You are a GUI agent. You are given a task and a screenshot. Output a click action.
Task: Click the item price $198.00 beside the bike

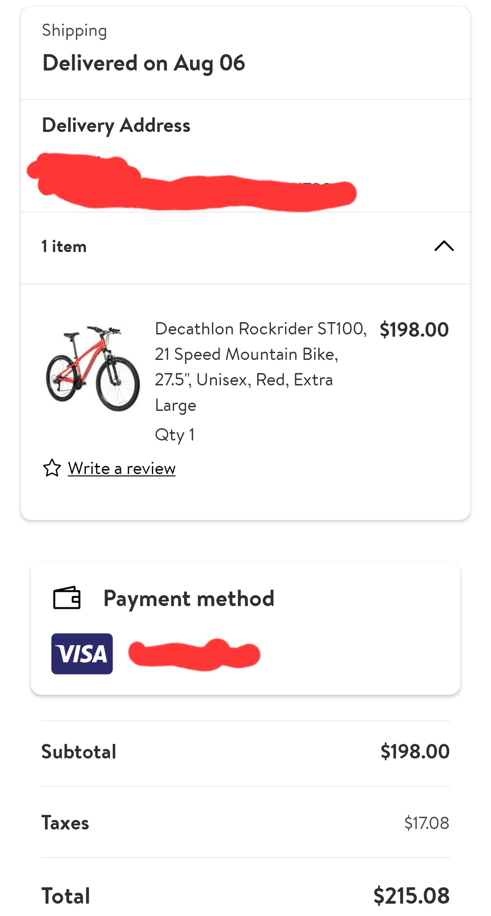[x=414, y=329]
